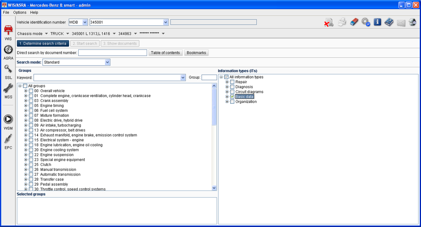Open the Help menu
This screenshot has width=421, height=227.
(34, 12)
